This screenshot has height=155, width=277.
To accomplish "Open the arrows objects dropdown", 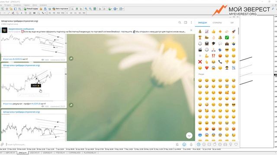I will coord(44,13).
